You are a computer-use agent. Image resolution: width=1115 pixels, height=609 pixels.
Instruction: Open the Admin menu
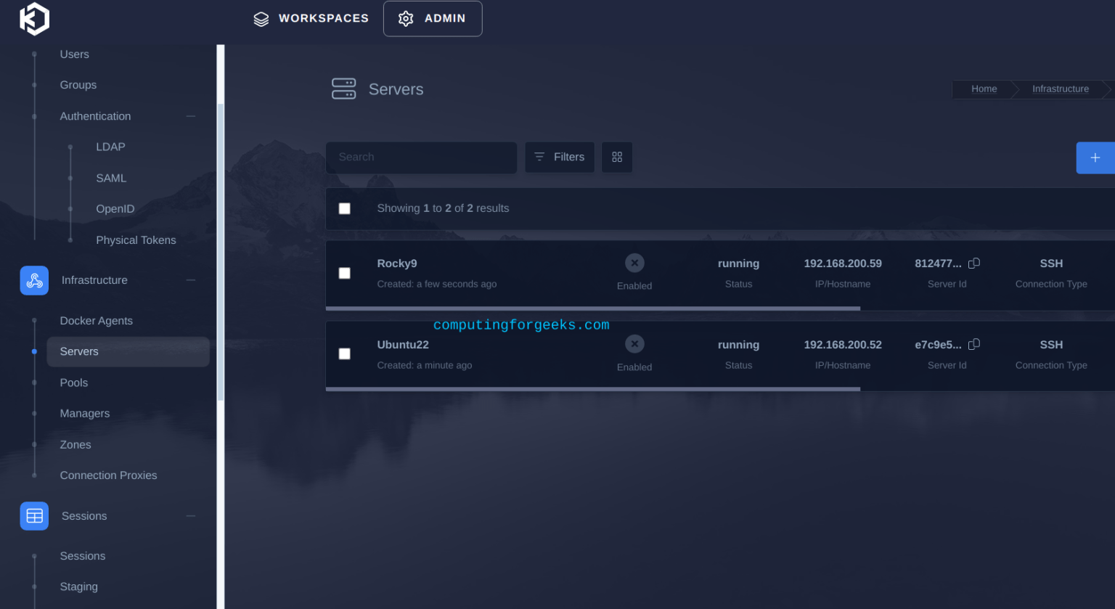click(x=433, y=18)
